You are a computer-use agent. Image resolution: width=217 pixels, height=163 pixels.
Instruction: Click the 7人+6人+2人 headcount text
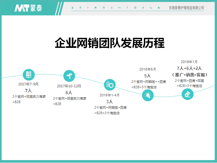click(189, 68)
